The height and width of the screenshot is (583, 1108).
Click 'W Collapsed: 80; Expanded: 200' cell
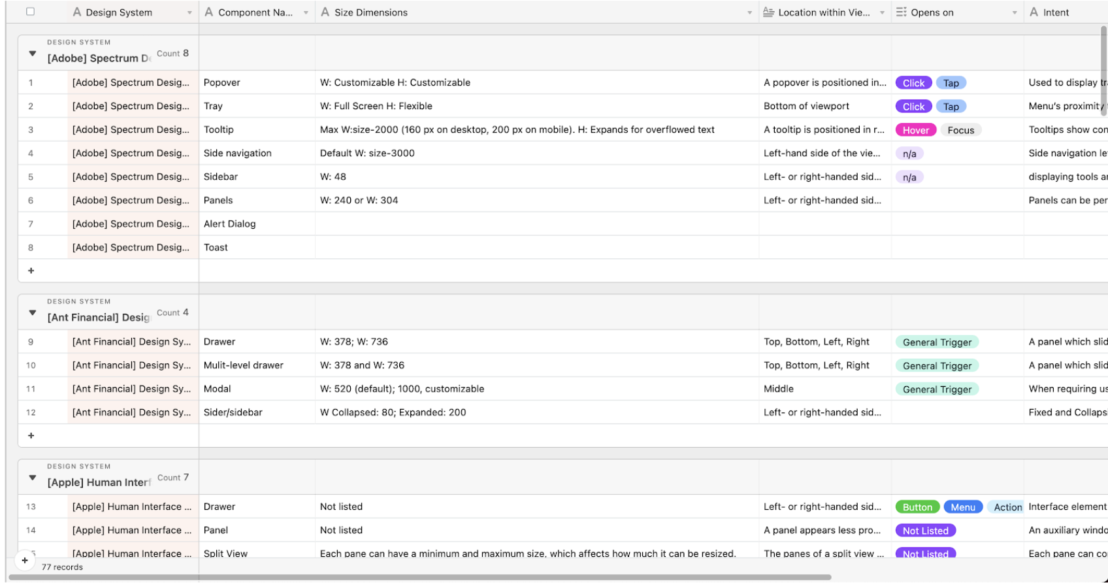[x=537, y=412]
